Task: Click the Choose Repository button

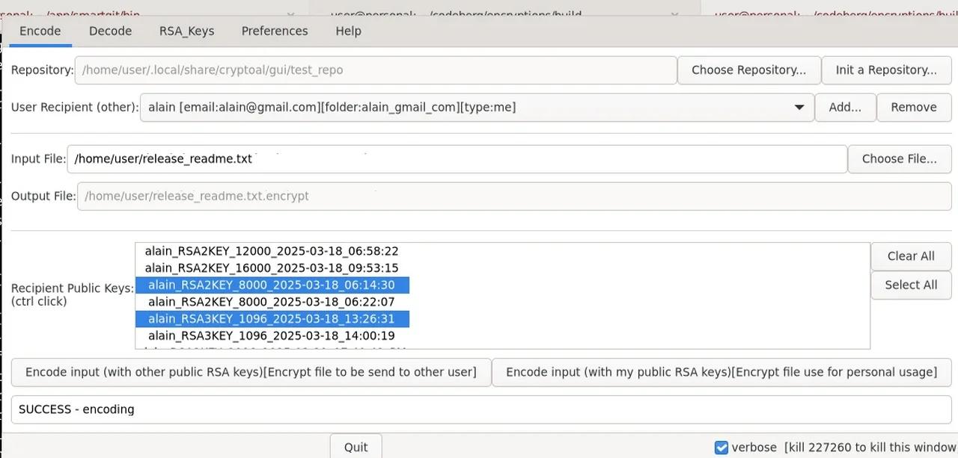Action: [748, 69]
